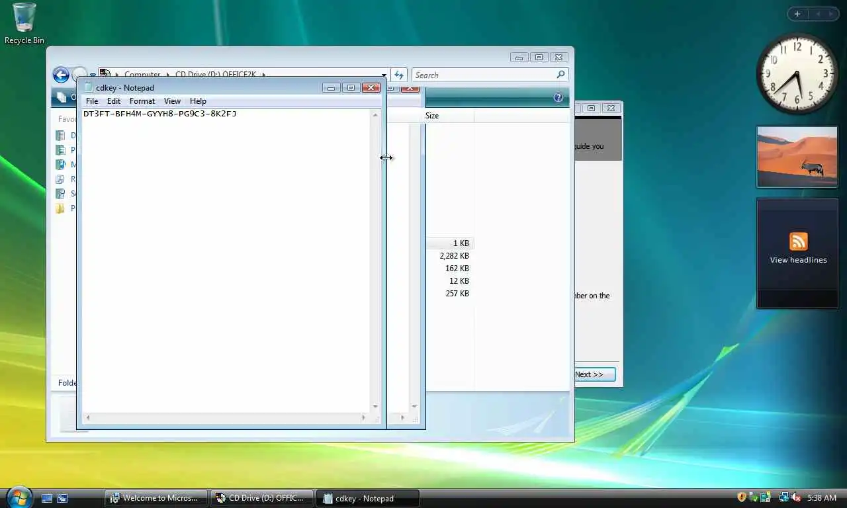The image size is (847, 508).
Task: Click the Notepad vertical scrollbar down arrow
Action: [375, 406]
